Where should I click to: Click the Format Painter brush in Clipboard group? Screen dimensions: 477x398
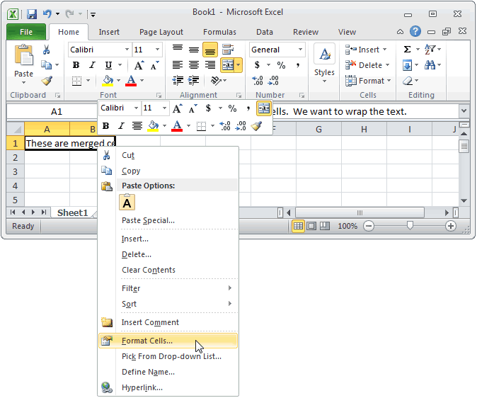tap(47, 81)
